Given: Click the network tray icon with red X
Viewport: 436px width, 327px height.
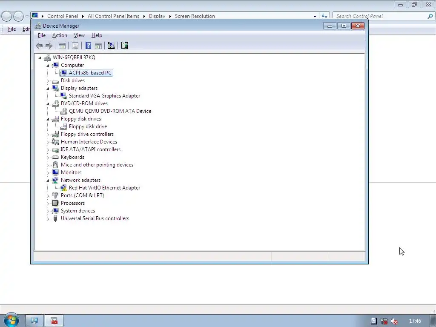Looking at the screenshot, I should [384, 321].
